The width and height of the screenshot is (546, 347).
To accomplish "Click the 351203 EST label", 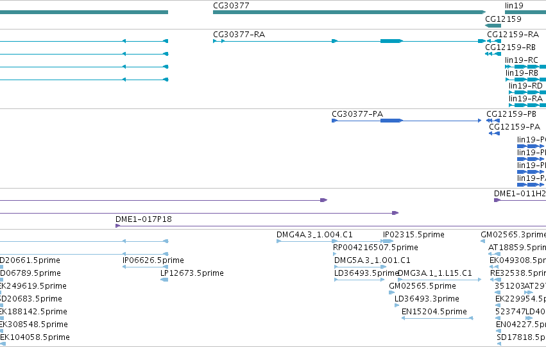I will coord(509,286).
